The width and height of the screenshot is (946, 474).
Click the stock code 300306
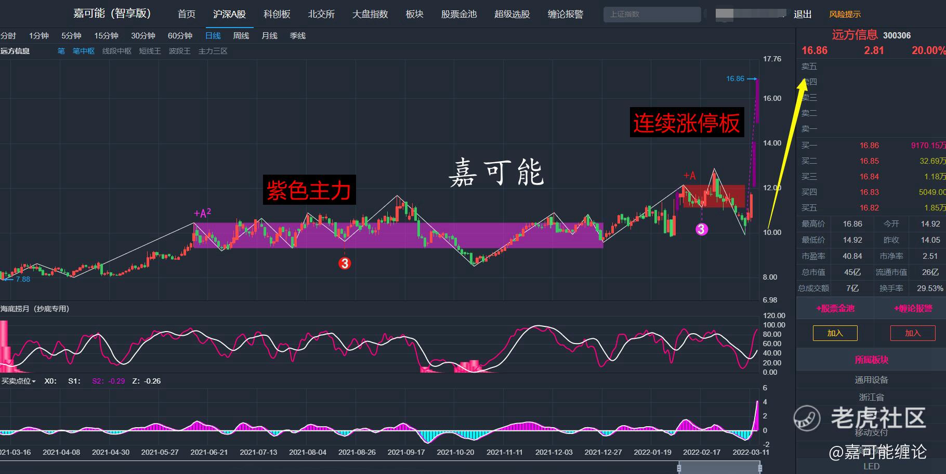tap(897, 35)
